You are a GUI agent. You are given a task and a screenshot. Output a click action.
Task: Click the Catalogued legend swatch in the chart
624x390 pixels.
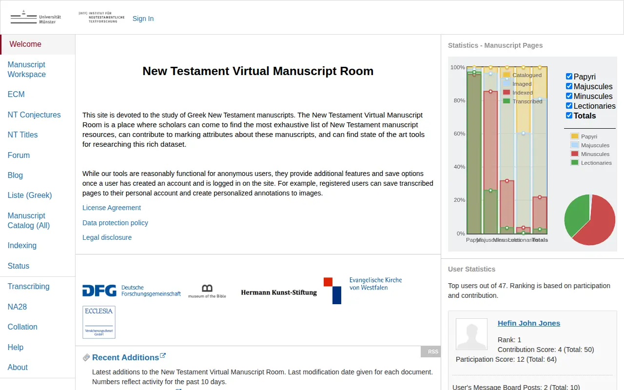coord(507,75)
